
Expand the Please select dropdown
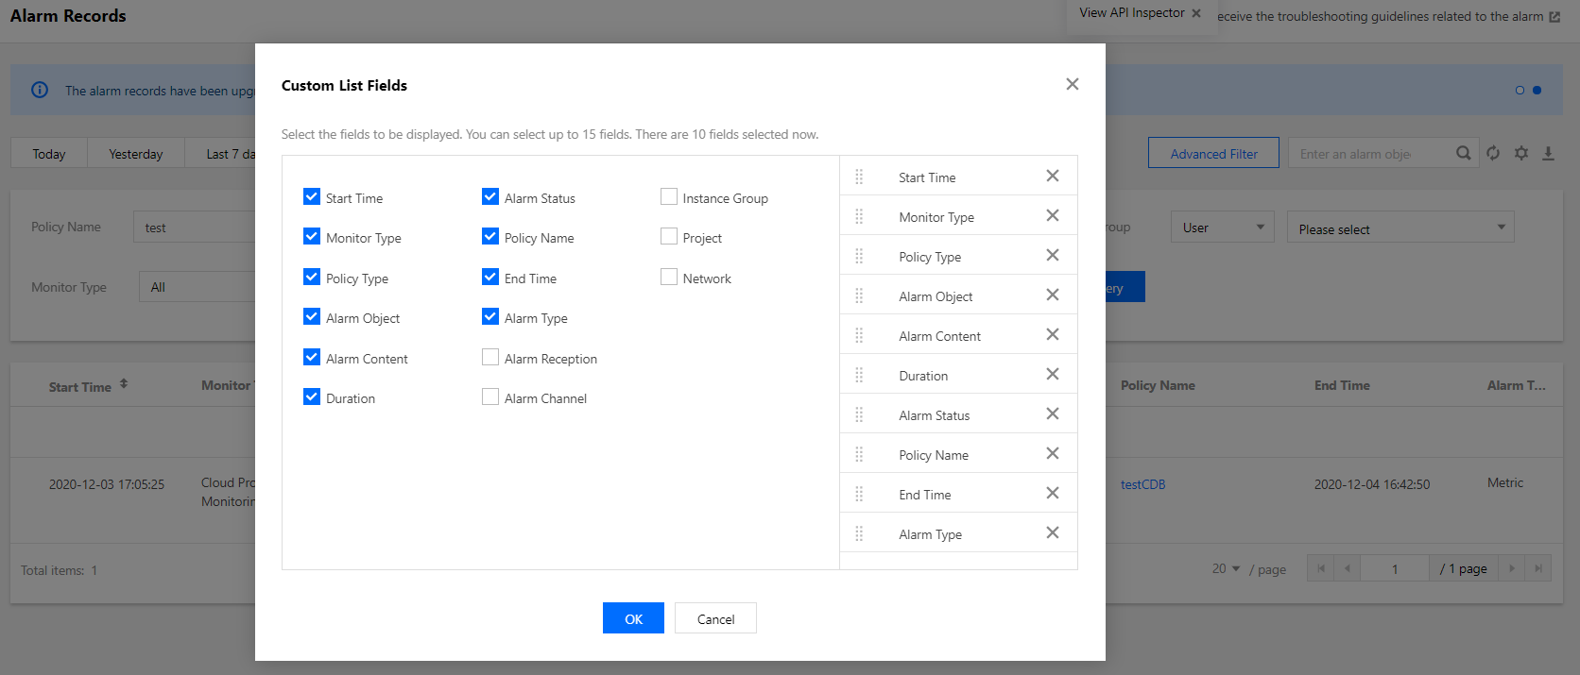[1400, 228]
